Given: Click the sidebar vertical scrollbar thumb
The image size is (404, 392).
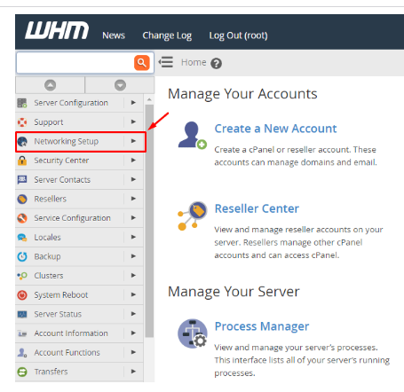Looking at the screenshot, I should tap(149, 221).
